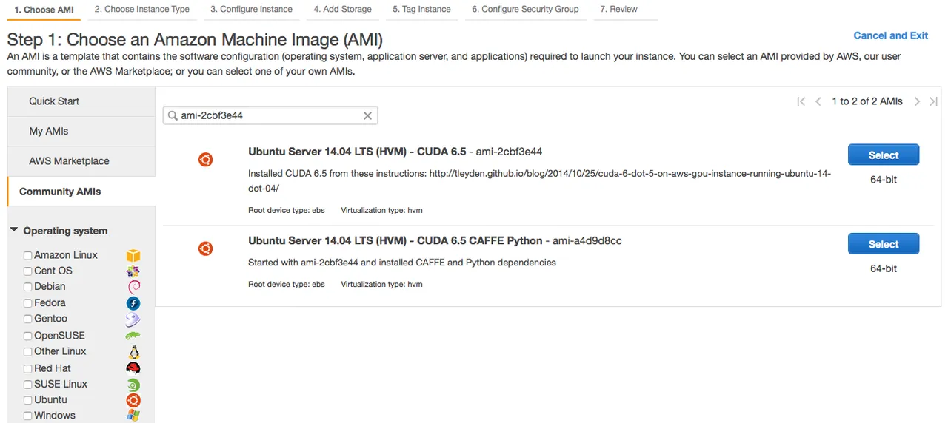Go to previous page of AMIs arrow
948x423 pixels.
click(818, 101)
